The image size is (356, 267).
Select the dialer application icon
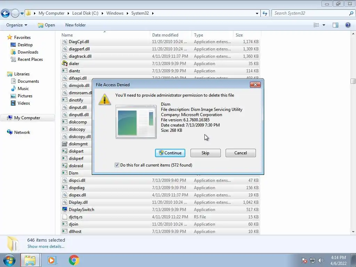click(x=65, y=63)
